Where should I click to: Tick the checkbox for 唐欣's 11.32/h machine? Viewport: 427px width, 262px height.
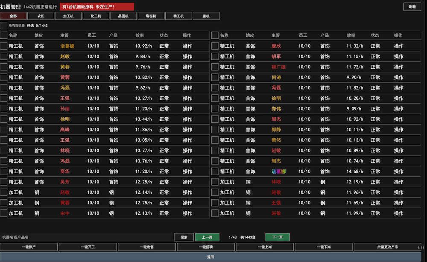215,46
